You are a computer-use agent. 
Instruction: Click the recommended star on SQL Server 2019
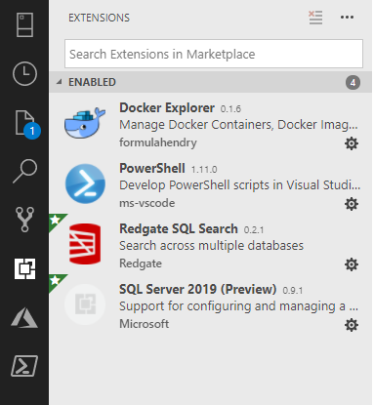point(56,280)
